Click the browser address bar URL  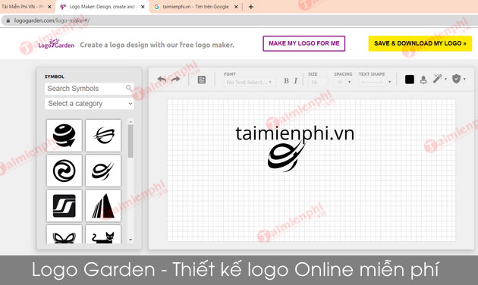pyautogui.click(x=52, y=20)
